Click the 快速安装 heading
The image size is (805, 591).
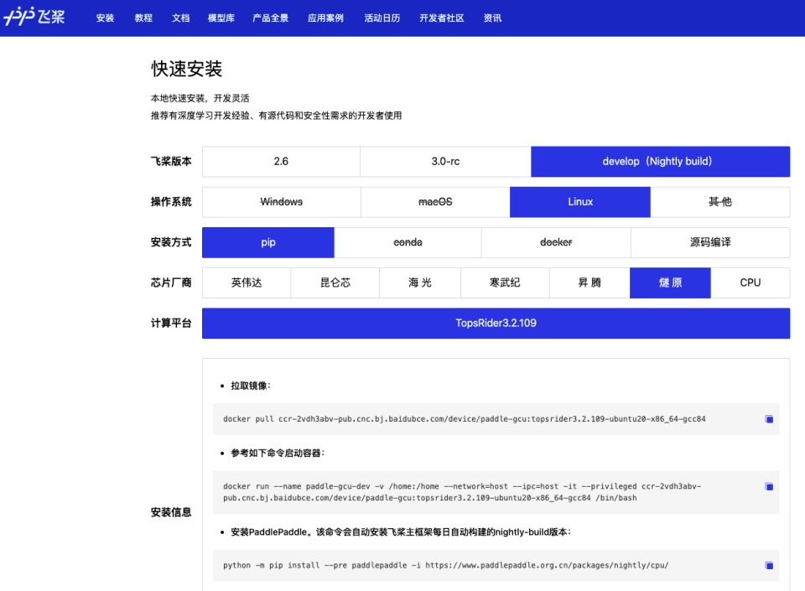[x=186, y=69]
